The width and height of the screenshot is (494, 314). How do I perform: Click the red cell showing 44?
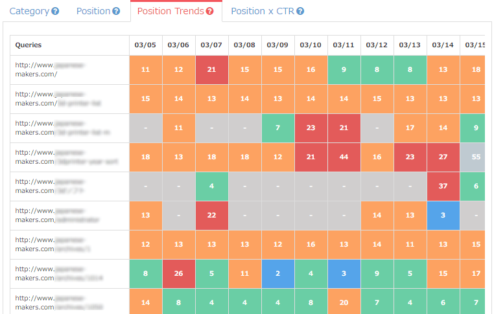point(344,157)
